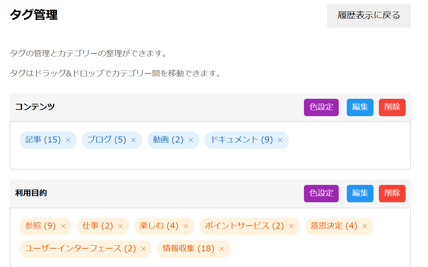Image resolution: width=428 pixels, height=267 pixels.
Task: Delete the 利用目的 category with 削除
Action: click(x=392, y=194)
